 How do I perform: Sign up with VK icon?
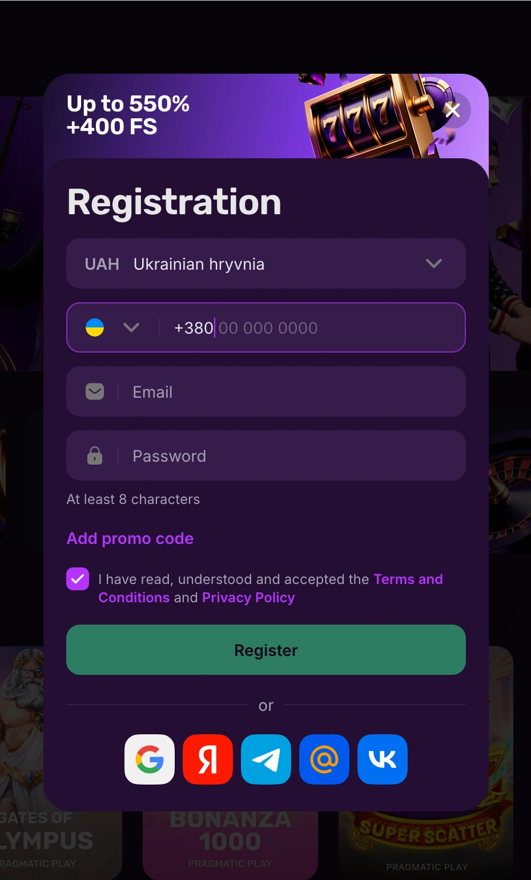(383, 759)
